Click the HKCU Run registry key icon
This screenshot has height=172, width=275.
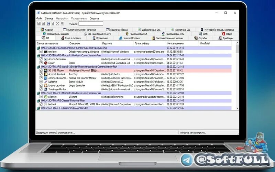[x=38, y=93]
